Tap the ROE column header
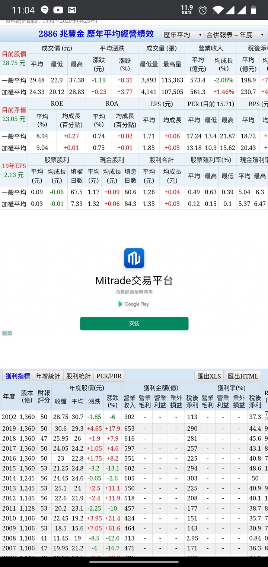The height and width of the screenshot is (567, 268). (x=57, y=104)
